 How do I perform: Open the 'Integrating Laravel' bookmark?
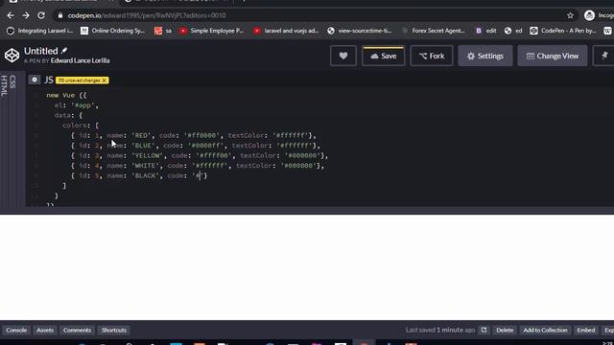coord(40,31)
